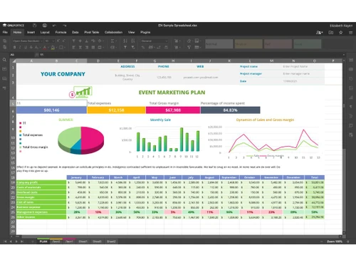Apply the Neutral cell style
356x267 pixels.
click(x=248, y=44)
